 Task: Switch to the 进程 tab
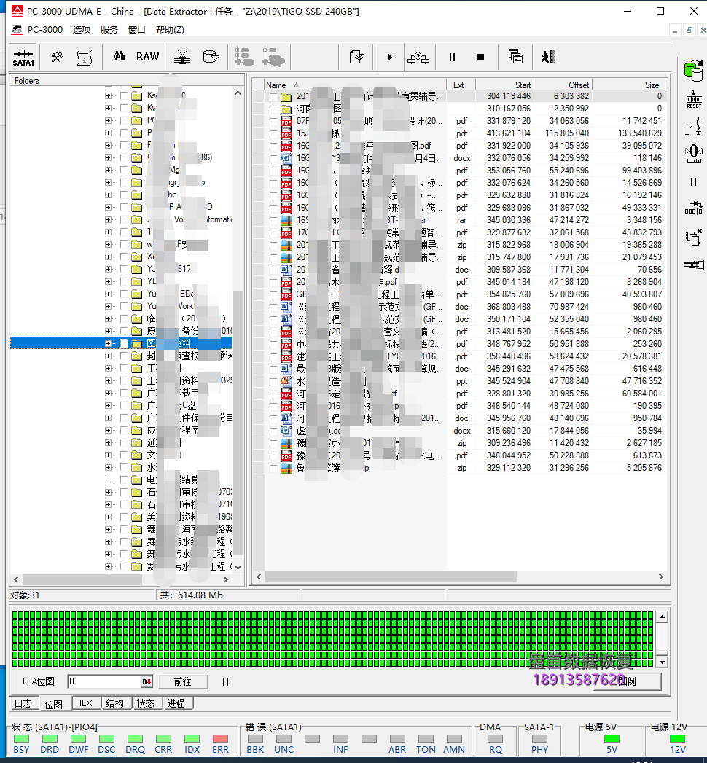pos(176,703)
